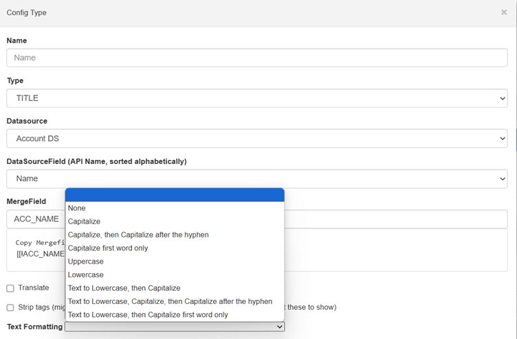The height and width of the screenshot is (339, 517).
Task: Pick Capitalize, then Capitalize after the hyphen
Action: (x=138, y=235)
